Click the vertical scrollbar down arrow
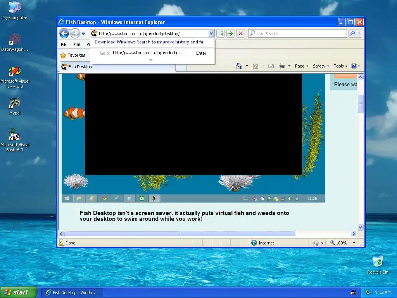397x298 pixels. tap(360, 227)
